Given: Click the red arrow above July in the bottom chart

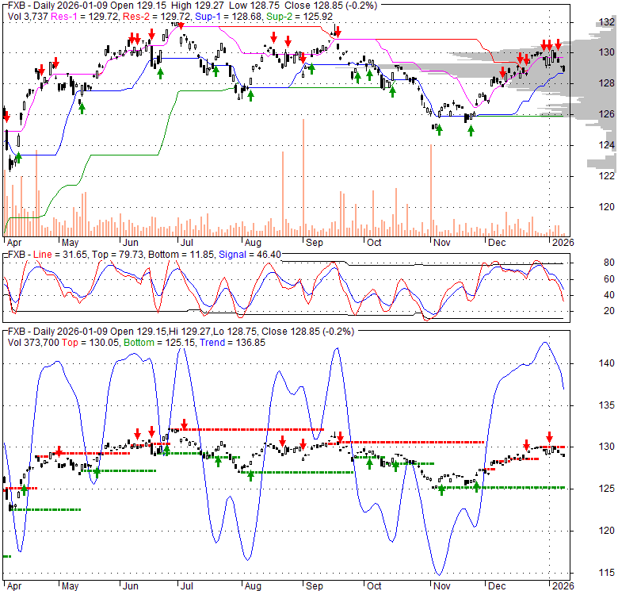Looking at the screenshot, I should point(184,424).
